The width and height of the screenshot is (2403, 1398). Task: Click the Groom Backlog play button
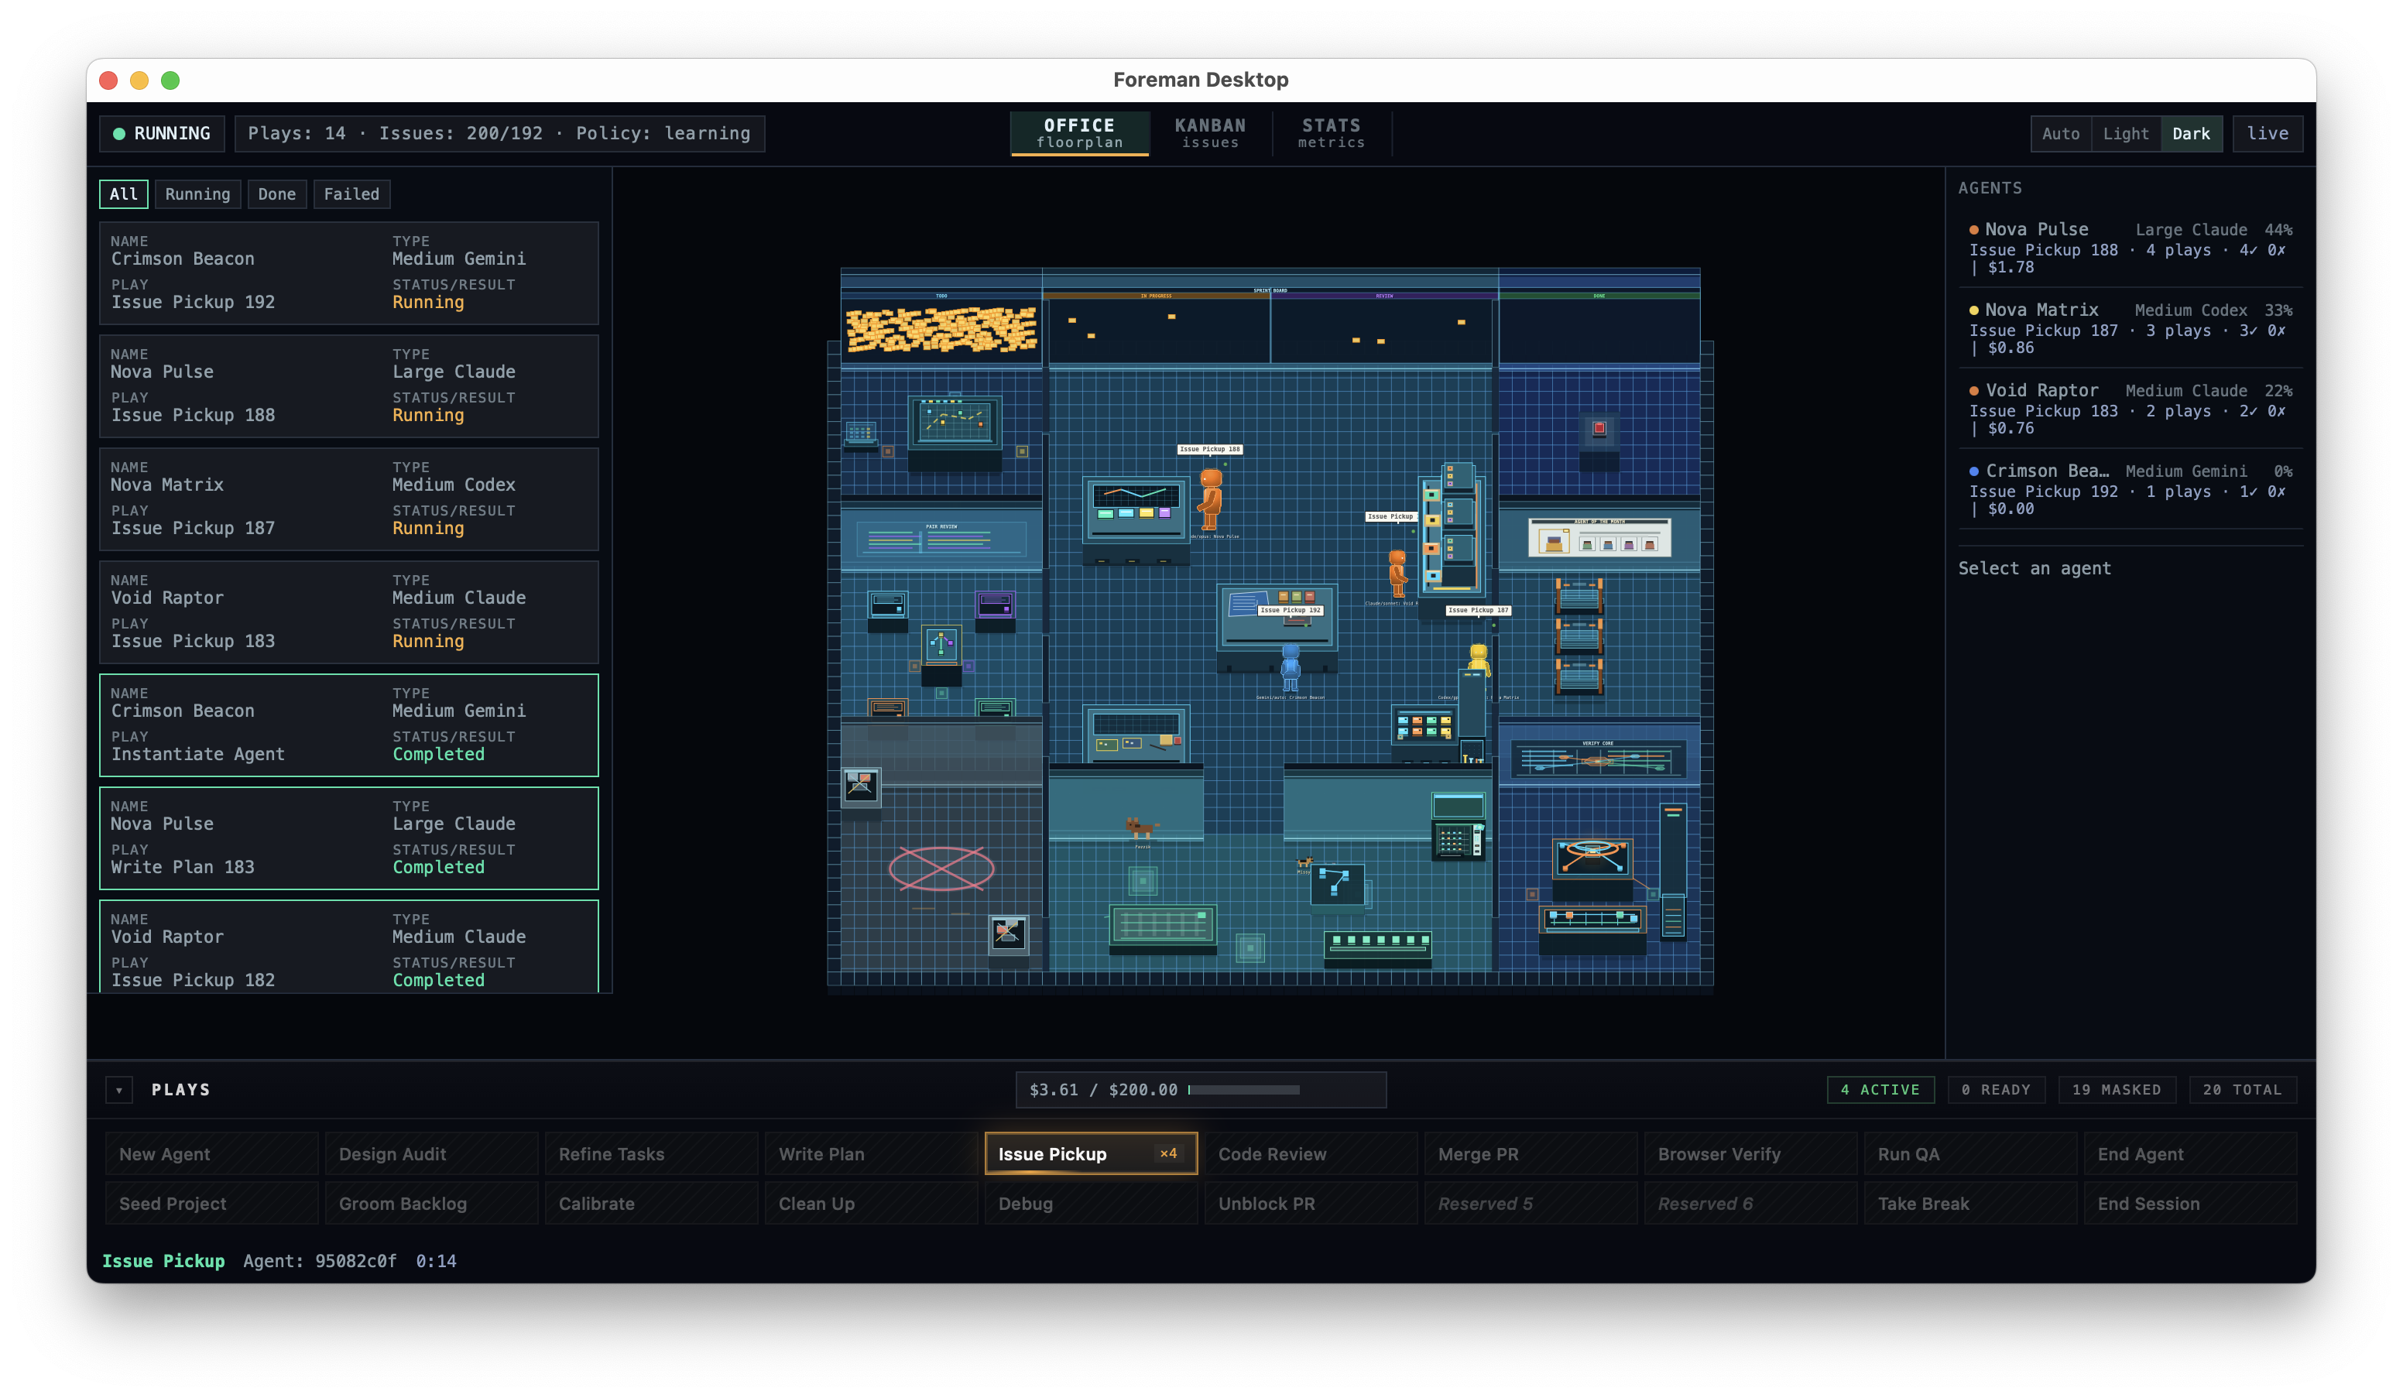click(431, 1204)
